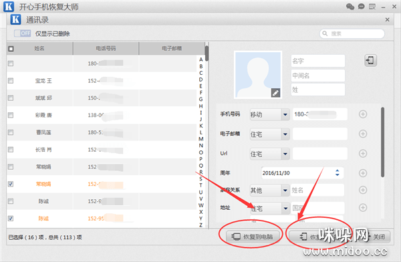Open the 电子邮箱 住宅 type dropdown
Viewport: 401px width, 262px height.
point(269,134)
